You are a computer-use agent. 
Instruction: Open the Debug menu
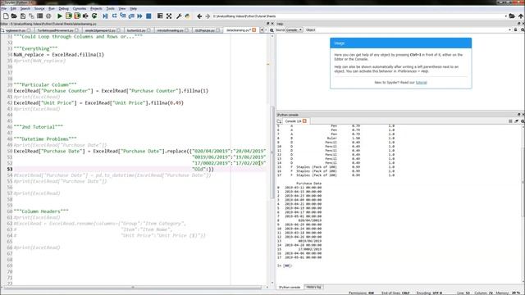coord(63,8)
